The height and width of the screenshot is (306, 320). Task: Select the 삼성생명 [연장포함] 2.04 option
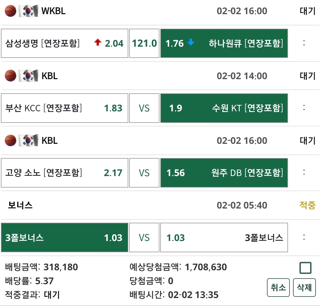65,43
